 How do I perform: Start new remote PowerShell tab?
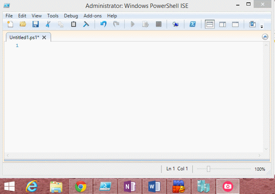[x=175, y=24]
